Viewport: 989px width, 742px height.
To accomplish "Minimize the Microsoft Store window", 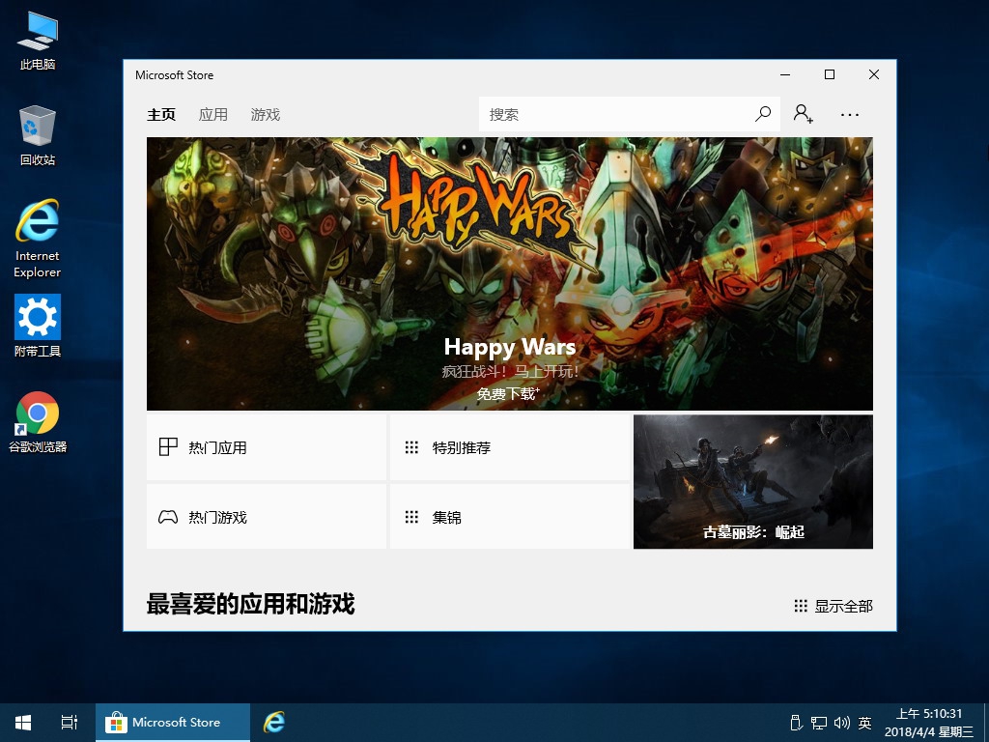I will click(785, 74).
